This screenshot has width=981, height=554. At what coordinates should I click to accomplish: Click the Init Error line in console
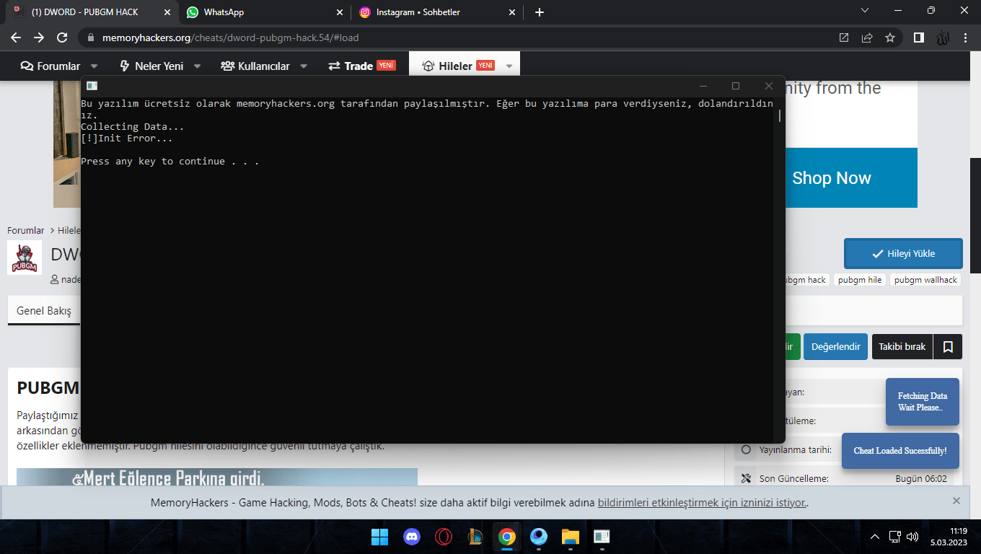point(127,138)
